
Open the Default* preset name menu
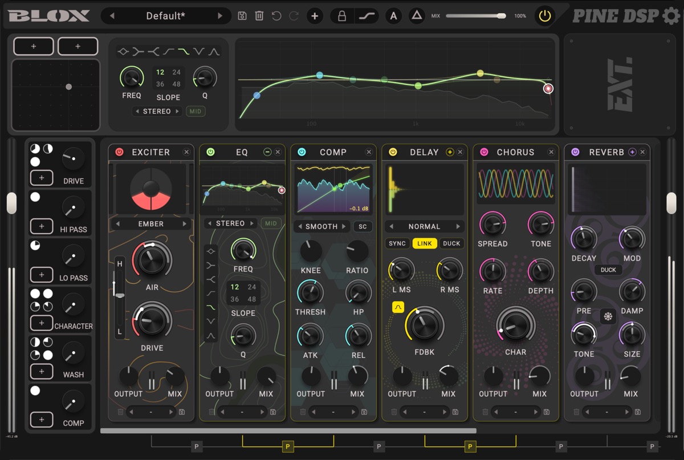(x=166, y=16)
